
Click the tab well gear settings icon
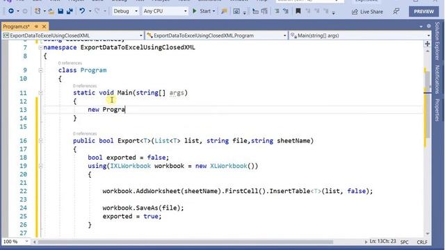(428, 26)
